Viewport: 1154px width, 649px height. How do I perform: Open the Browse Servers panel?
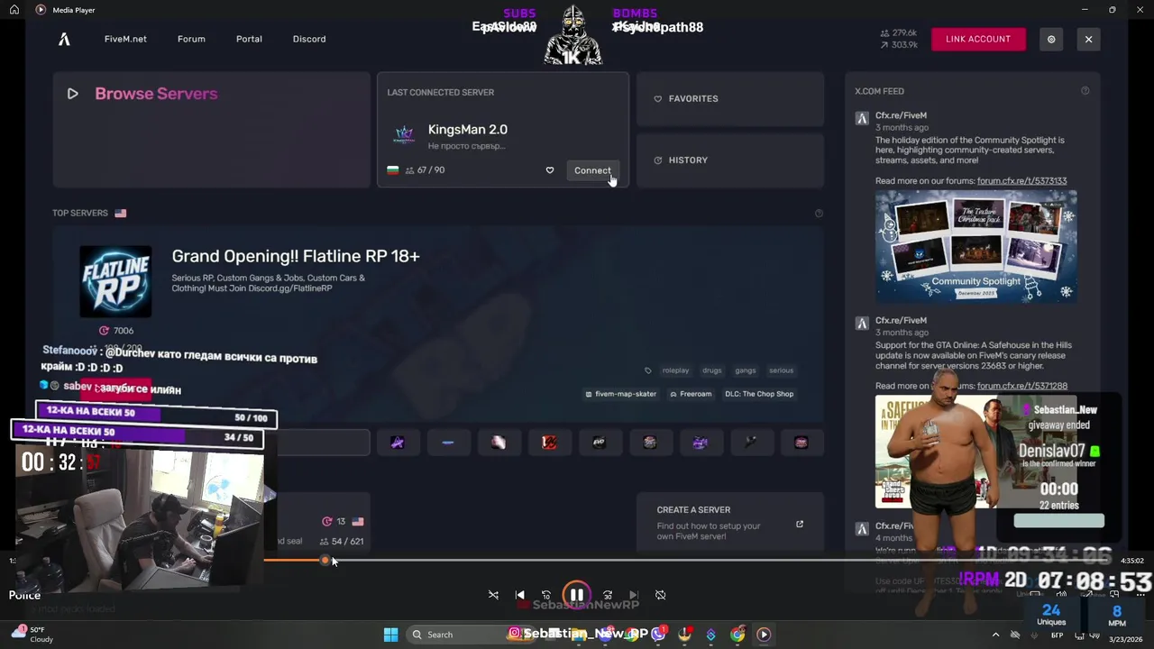click(211, 130)
